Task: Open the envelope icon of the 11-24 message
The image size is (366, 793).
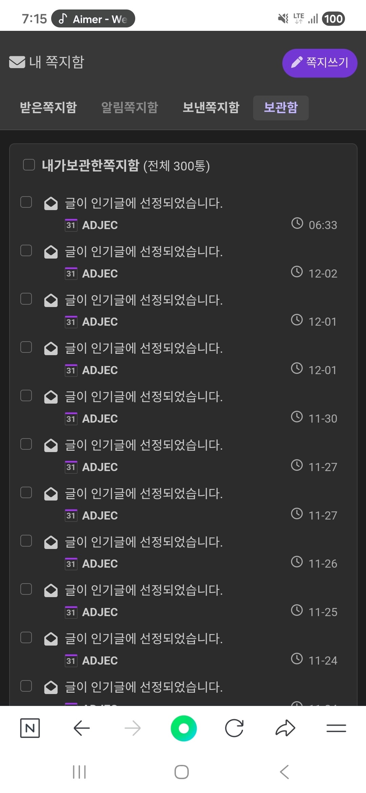Action: (x=51, y=639)
